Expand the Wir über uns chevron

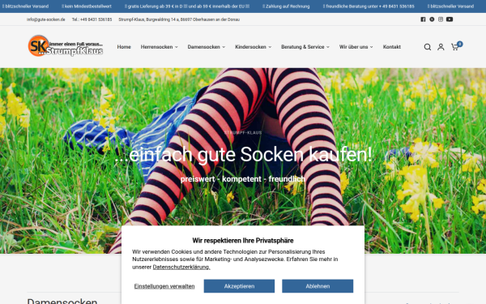click(372, 47)
